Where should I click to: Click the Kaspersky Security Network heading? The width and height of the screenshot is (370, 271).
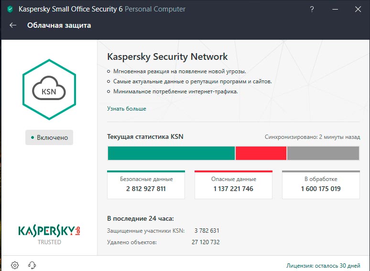click(x=167, y=56)
